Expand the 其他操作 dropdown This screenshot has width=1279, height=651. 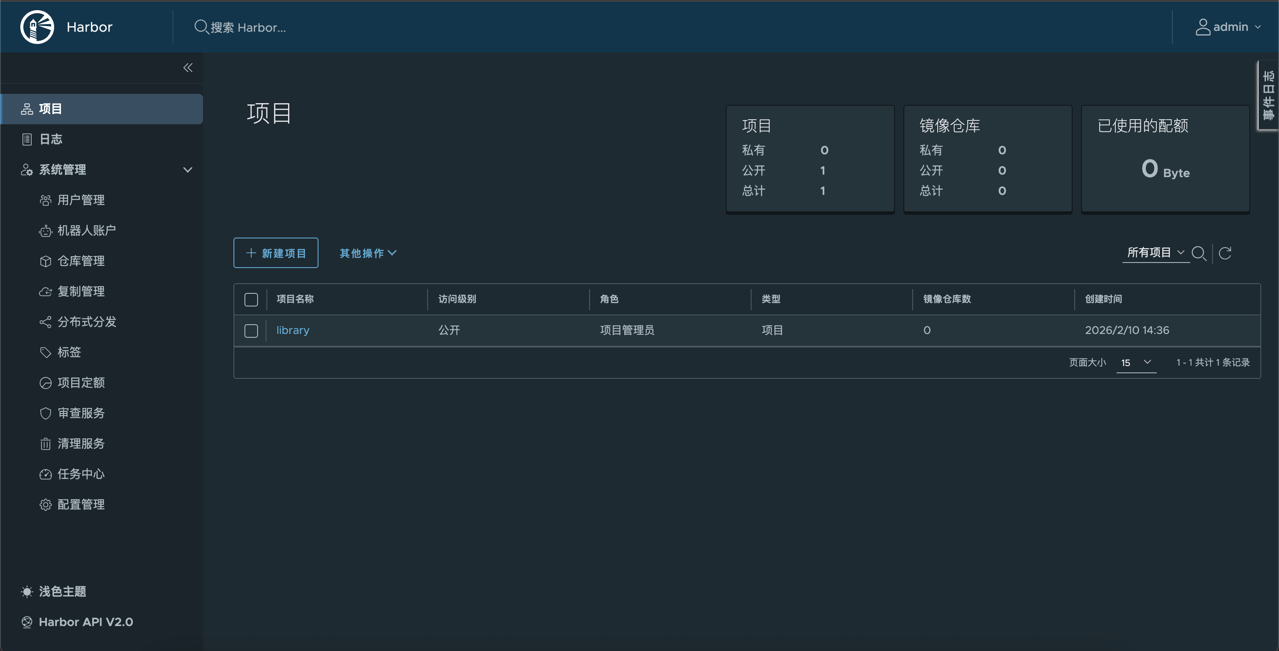368,253
